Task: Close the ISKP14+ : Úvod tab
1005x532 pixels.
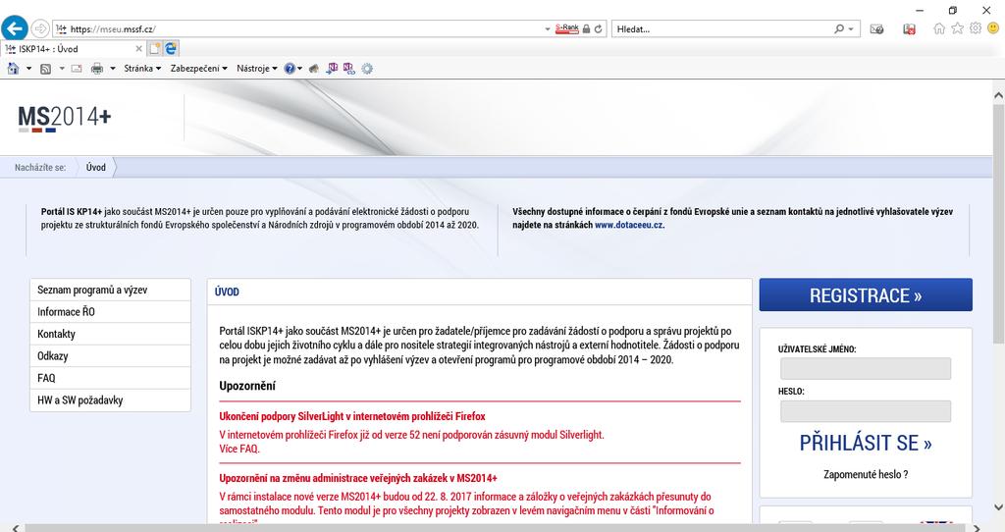Action: (138, 49)
